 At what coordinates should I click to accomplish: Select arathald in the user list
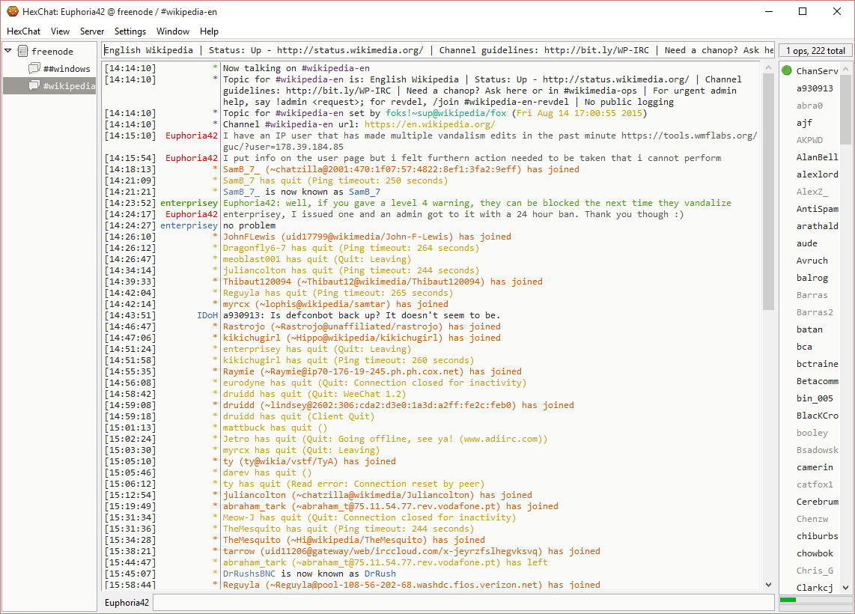[x=817, y=226]
